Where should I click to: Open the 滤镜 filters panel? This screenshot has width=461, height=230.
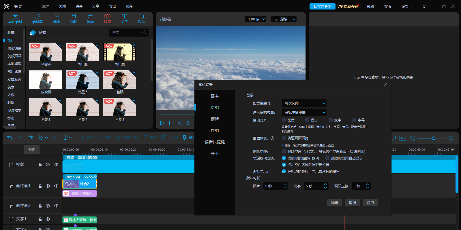[x=107, y=19]
